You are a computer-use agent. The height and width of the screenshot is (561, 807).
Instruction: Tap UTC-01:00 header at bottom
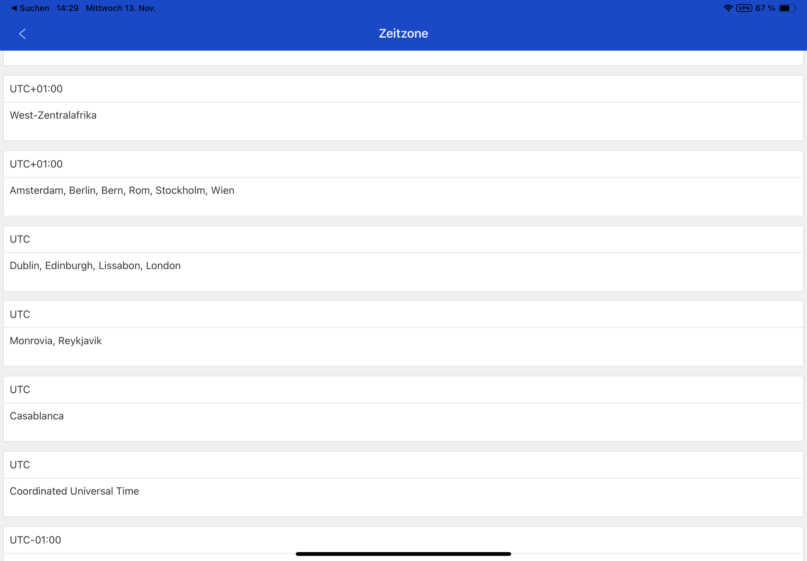tap(36, 540)
